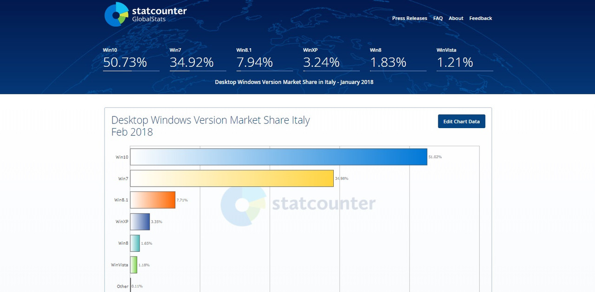Click the WinXP axis label in chart
Viewport: 595px width, 292px height.
click(x=122, y=221)
